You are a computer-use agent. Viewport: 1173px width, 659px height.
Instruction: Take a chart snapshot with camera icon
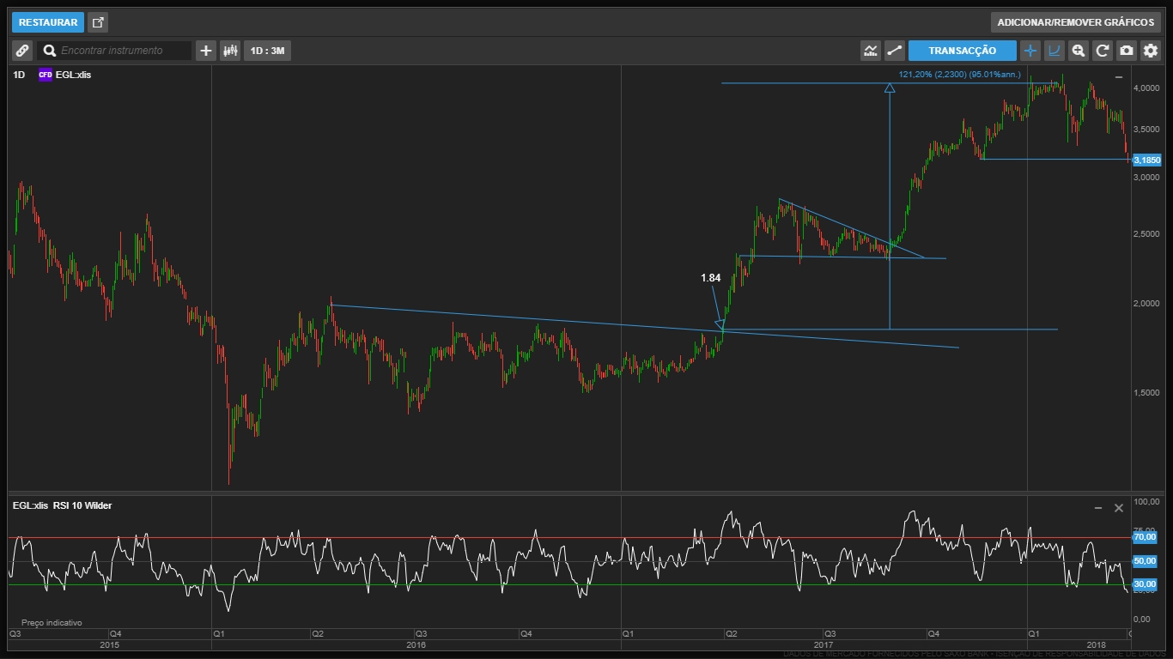pos(1127,51)
